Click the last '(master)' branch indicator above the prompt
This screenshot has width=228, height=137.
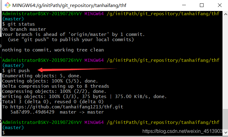pos(13,128)
